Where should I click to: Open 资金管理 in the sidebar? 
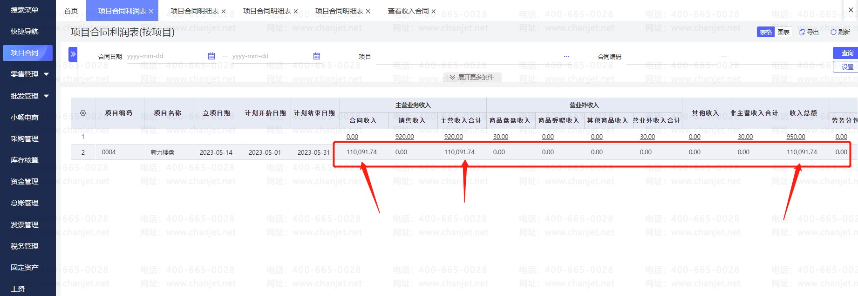[25, 181]
